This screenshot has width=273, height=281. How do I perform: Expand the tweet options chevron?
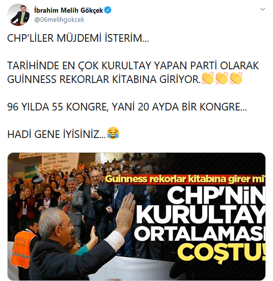point(262,9)
